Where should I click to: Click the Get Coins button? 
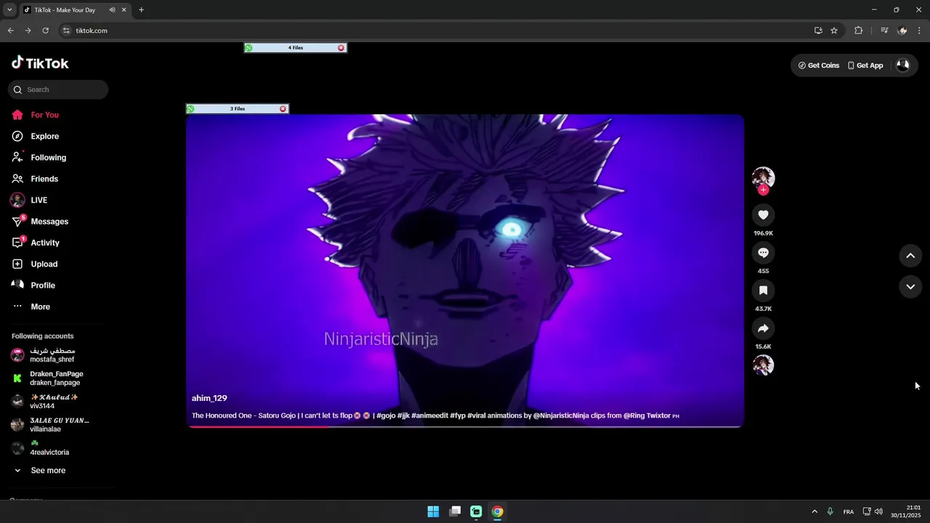819,65
